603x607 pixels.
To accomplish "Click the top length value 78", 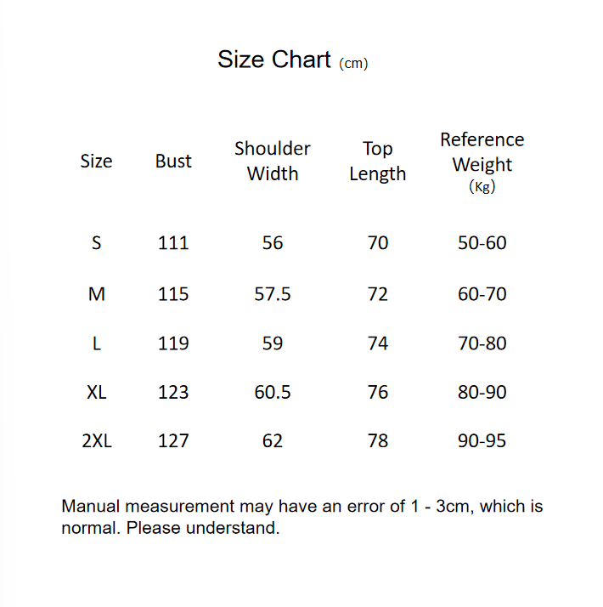I will (378, 440).
